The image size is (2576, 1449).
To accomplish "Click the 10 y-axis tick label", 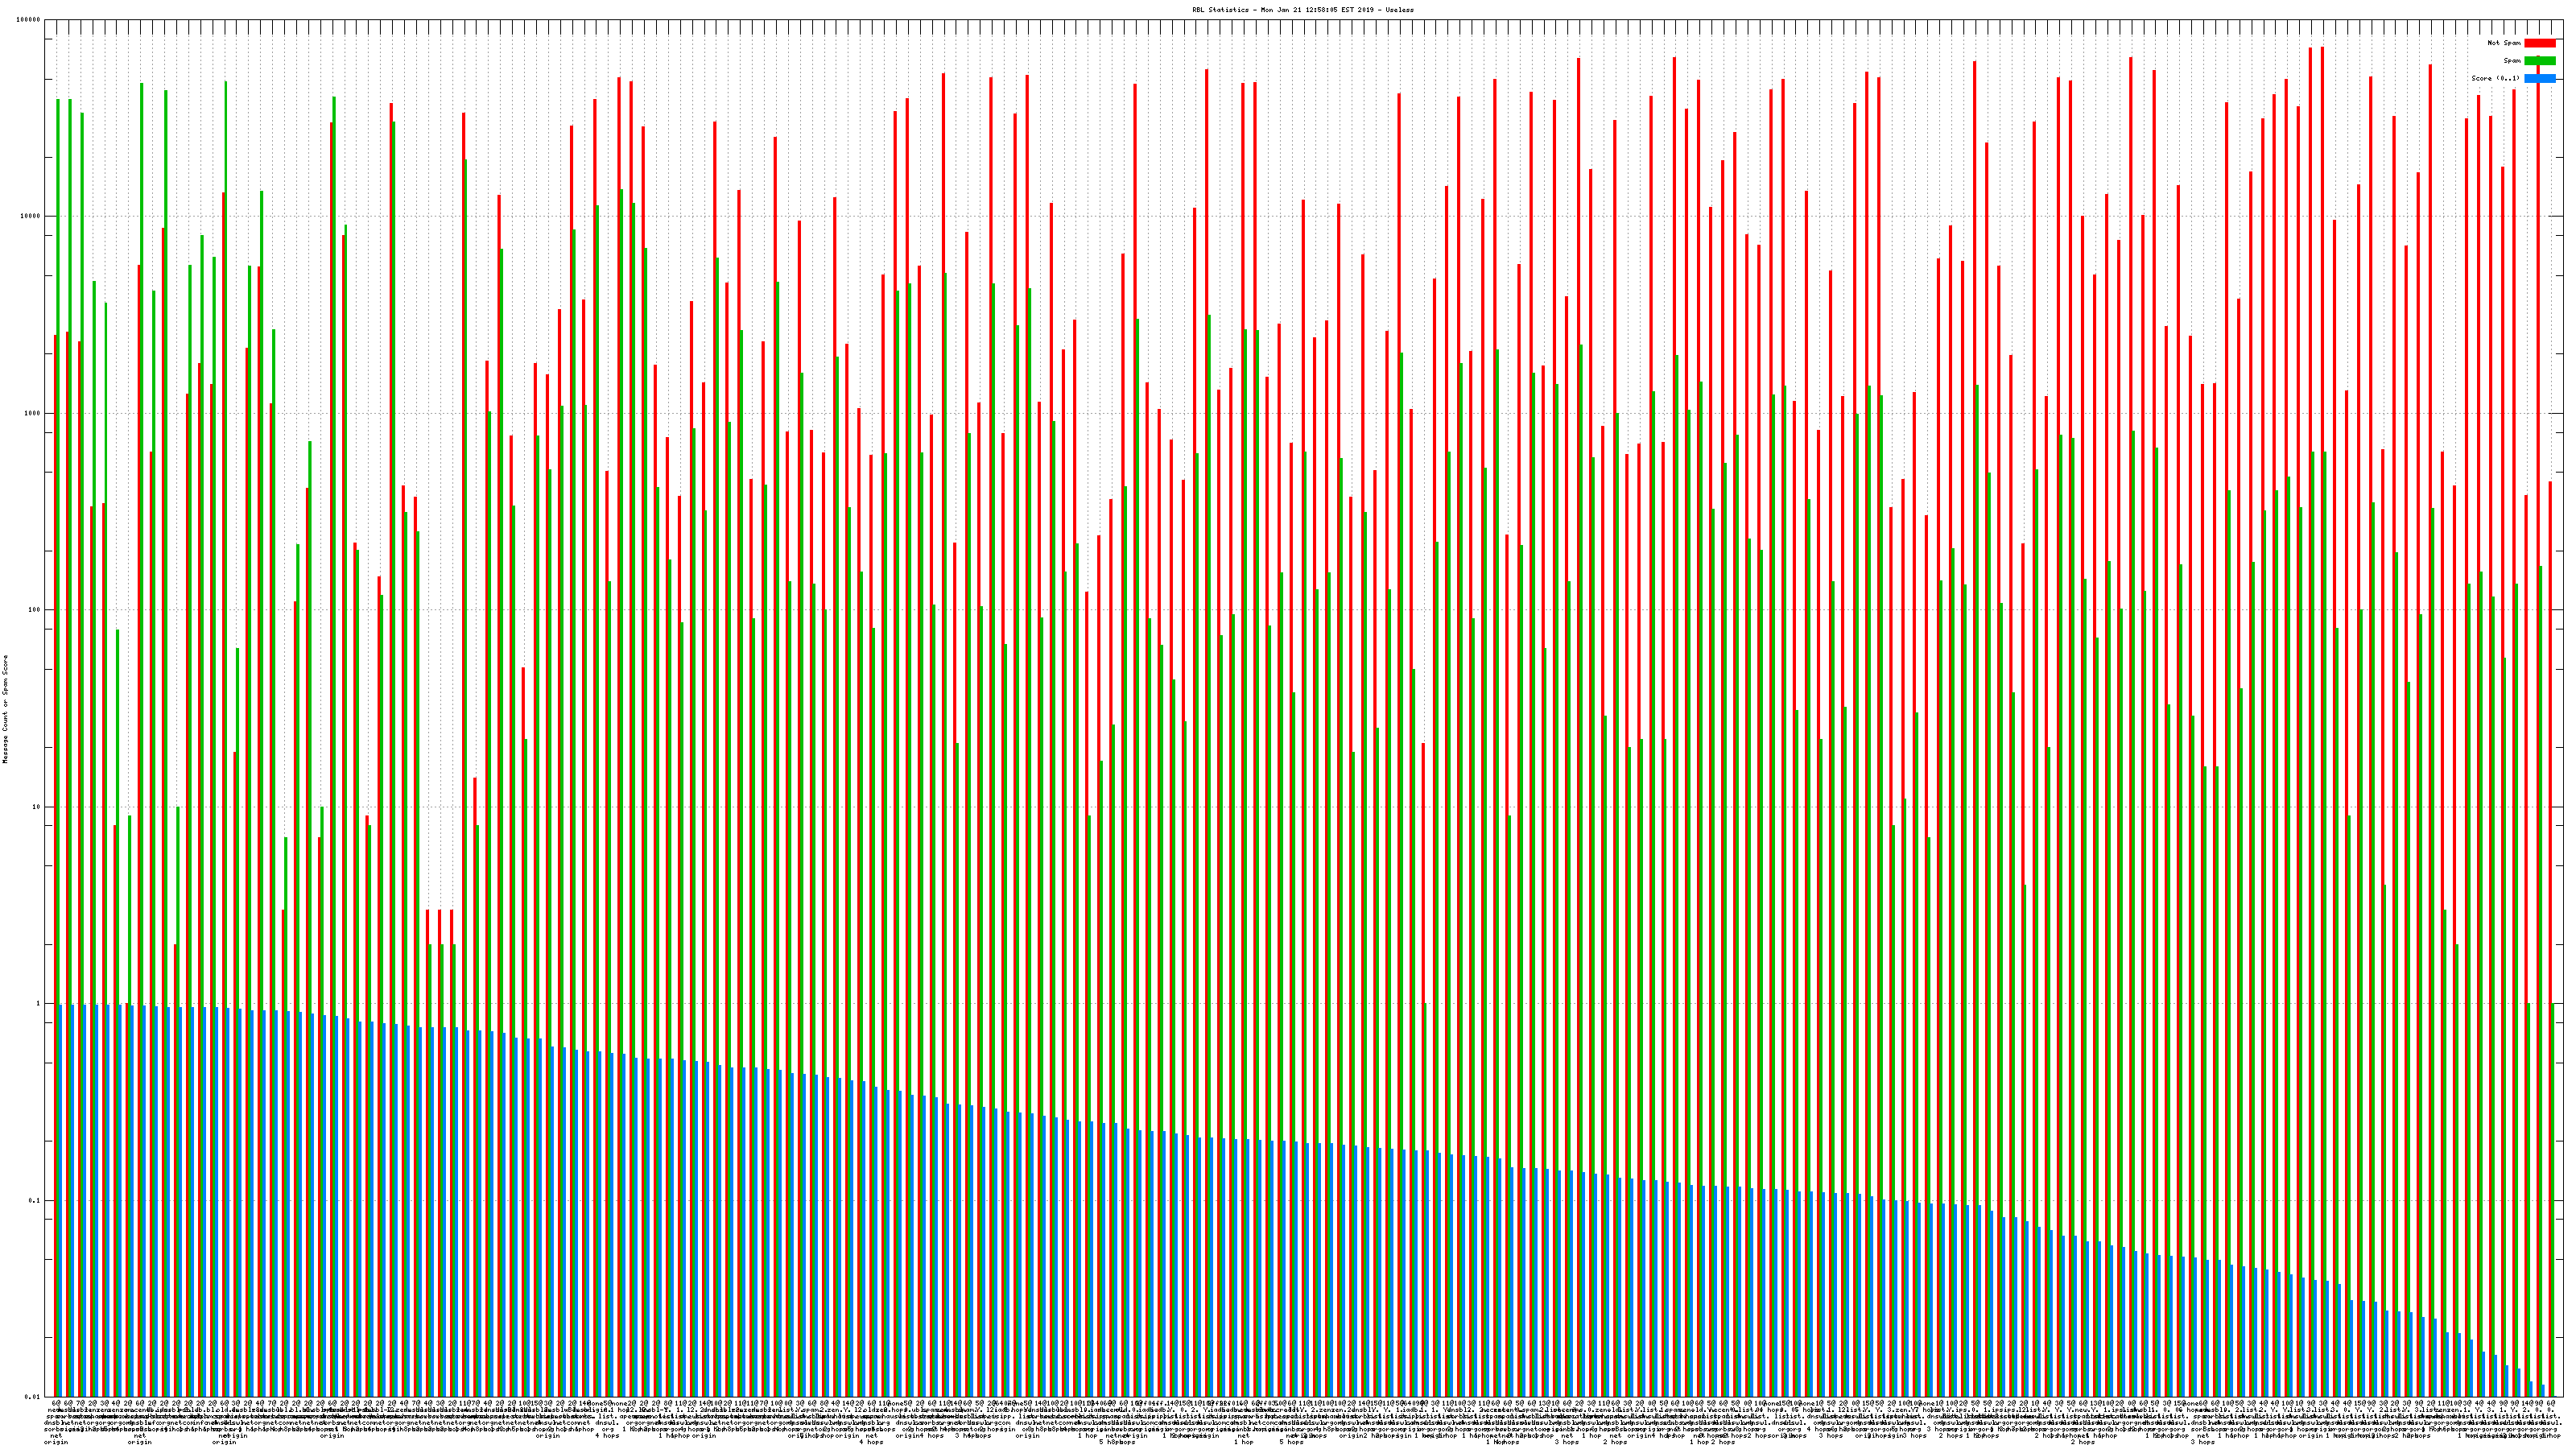I will pyautogui.click(x=37, y=807).
